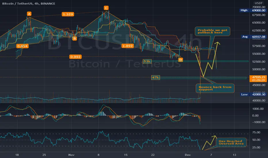Viewport: 268px width, 158px height.
Task: Click the Nov date label on time axis
Action: click(71, 155)
